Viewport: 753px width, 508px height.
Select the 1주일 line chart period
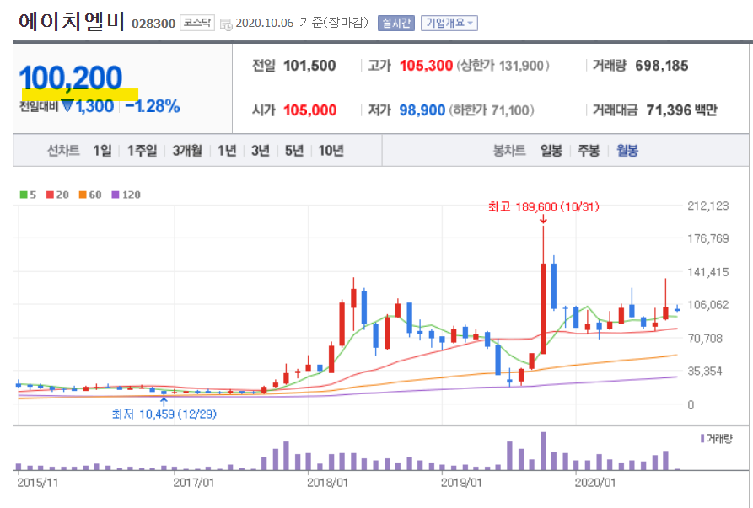tap(143, 151)
